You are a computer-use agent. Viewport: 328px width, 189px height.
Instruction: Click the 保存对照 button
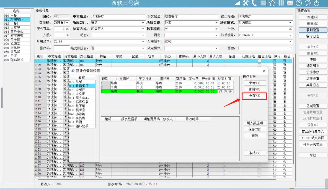(255, 129)
